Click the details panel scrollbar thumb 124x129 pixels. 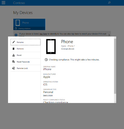(x=115, y=66)
